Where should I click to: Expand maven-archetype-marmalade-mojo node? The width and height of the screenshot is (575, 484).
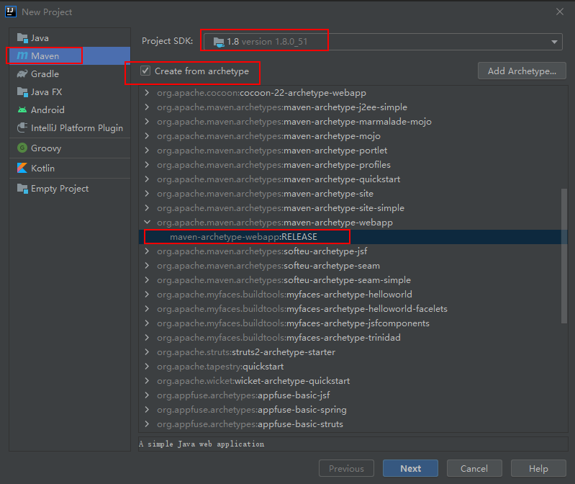[147, 121]
